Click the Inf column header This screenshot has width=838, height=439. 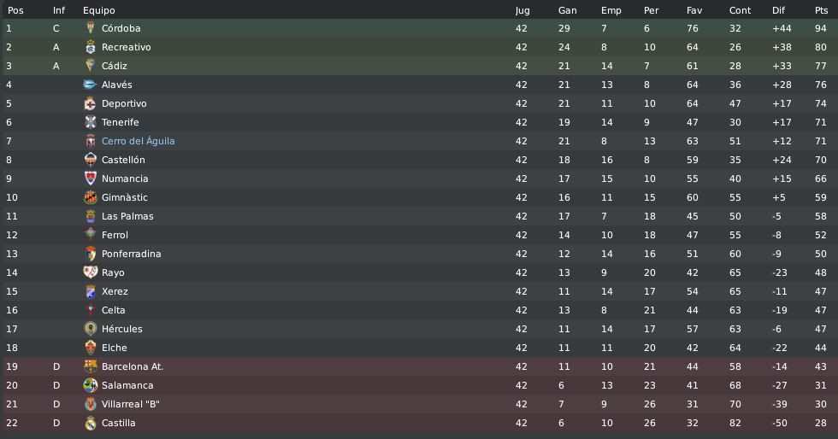59,10
